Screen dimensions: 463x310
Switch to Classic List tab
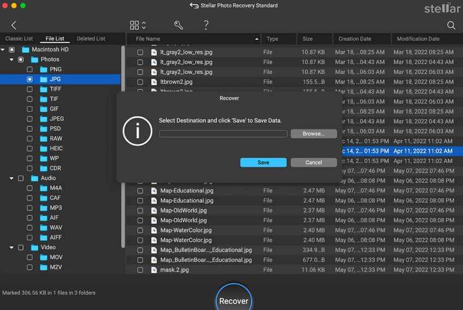[x=19, y=39]
